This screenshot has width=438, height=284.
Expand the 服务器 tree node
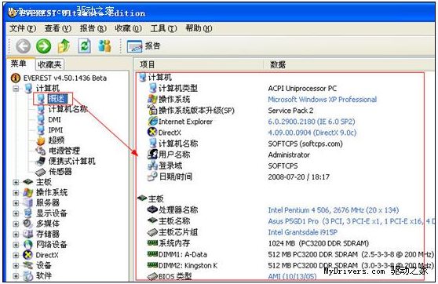click(x=16, y=203)
